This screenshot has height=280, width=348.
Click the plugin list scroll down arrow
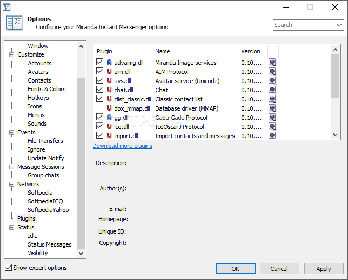point(336,135)
